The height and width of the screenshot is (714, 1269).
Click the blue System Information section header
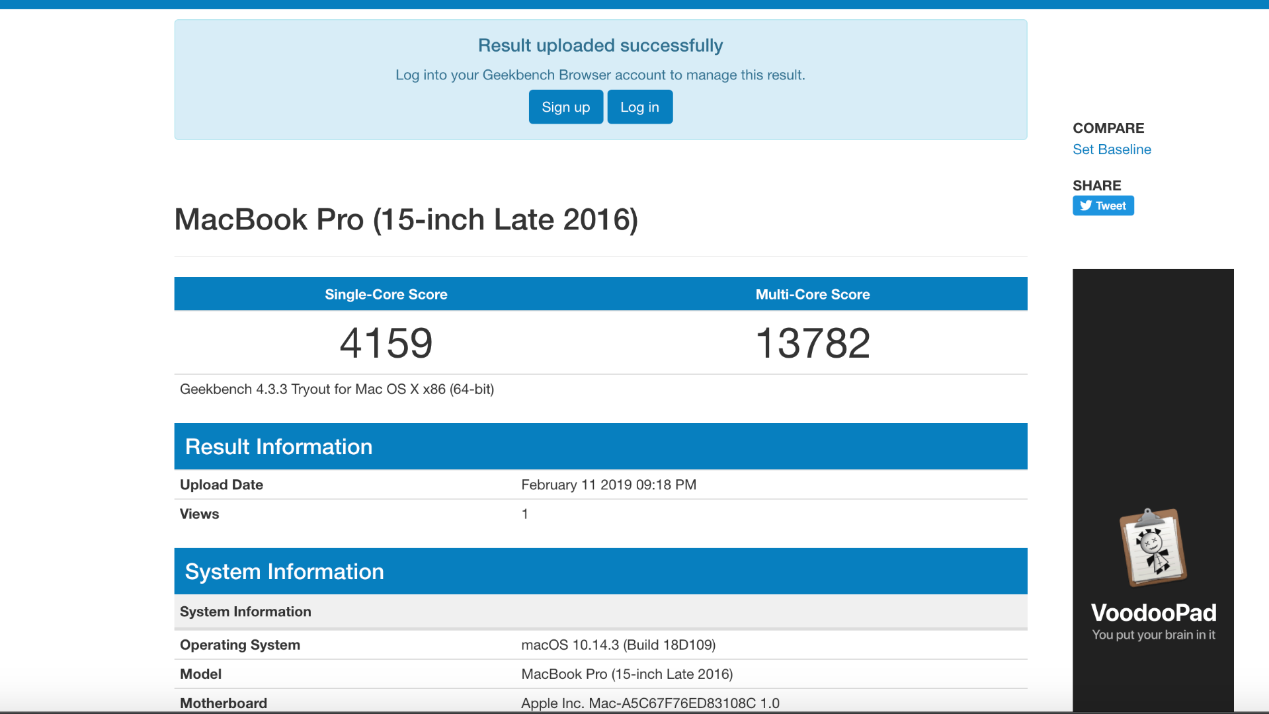(x=600, y=571)
